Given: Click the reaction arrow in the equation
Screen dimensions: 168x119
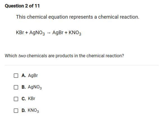Looking at the screenshot, I should (x=48, y=33).
